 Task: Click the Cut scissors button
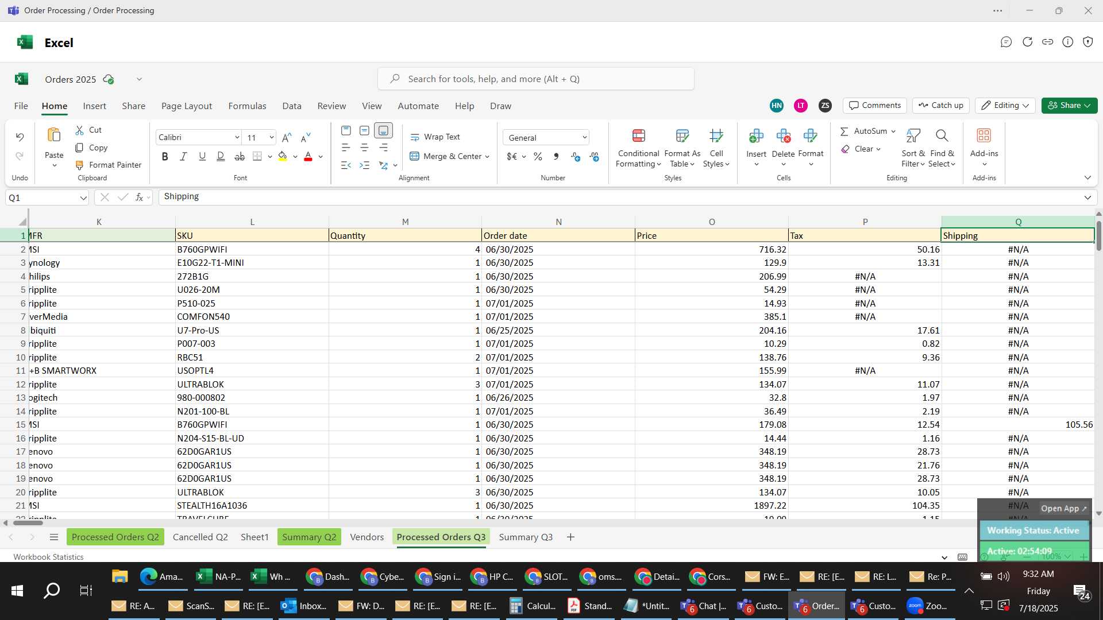click(88, 130)
